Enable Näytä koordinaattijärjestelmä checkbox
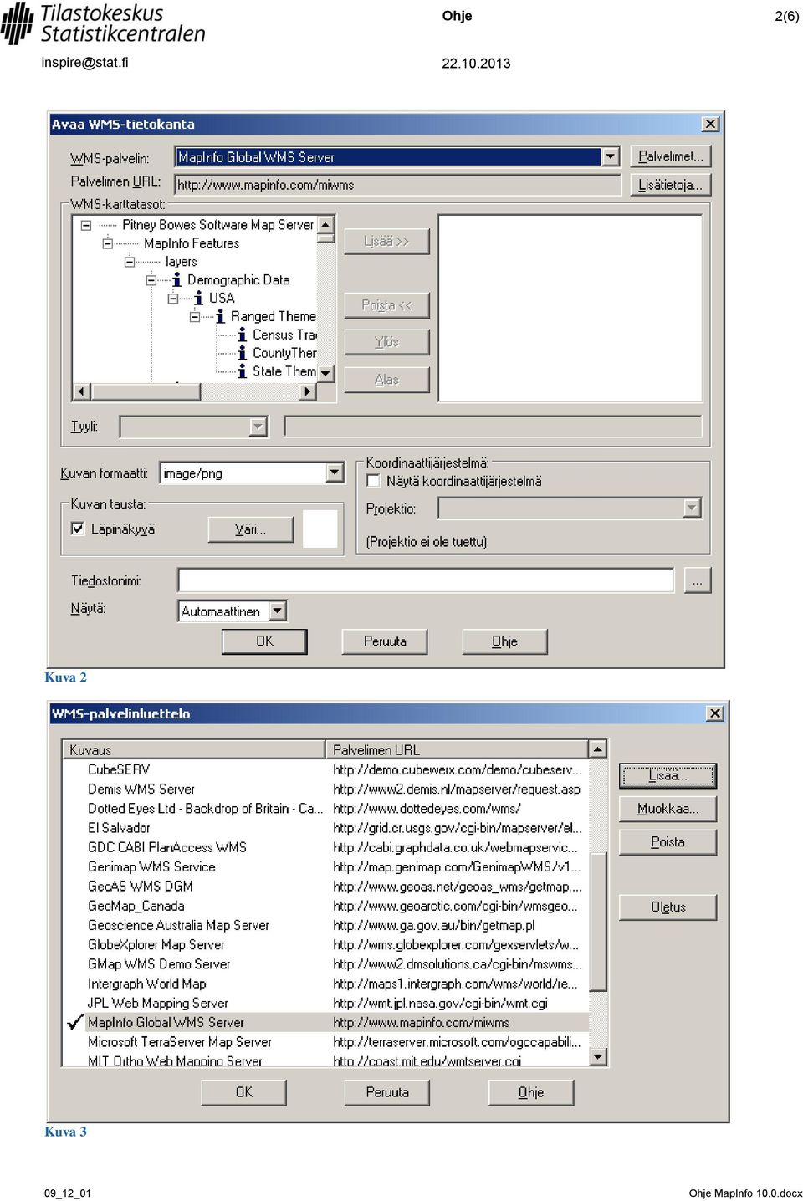This screenshot has width=803, height=1201. [374, 481]
